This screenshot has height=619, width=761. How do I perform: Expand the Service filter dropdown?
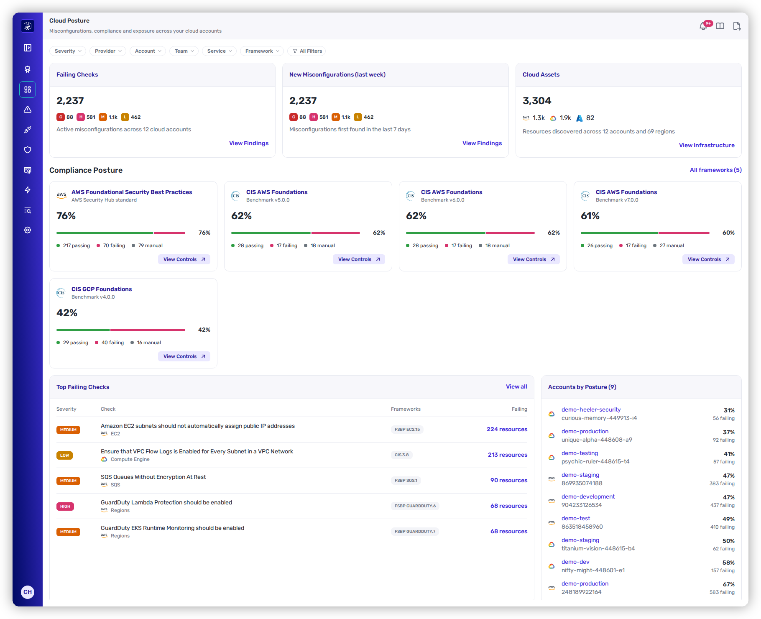tap(220, 51)
